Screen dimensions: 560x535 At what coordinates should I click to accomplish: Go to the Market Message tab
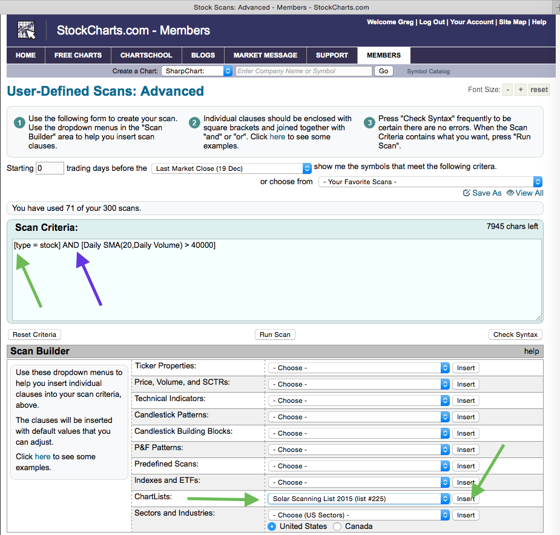(265, 55)
